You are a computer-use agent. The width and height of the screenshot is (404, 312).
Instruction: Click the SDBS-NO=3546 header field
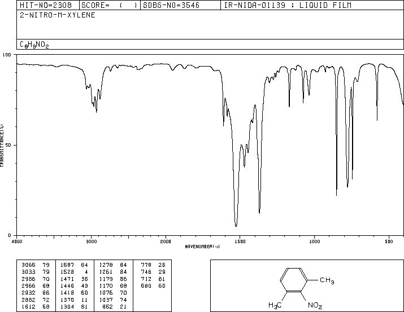(x=180, y=5)
